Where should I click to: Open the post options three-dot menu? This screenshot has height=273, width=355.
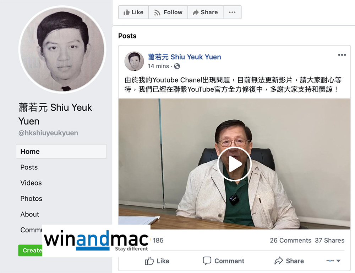click(342, 55)
